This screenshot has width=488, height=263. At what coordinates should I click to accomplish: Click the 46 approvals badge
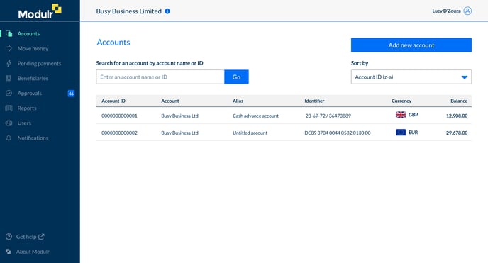(71, 94)
